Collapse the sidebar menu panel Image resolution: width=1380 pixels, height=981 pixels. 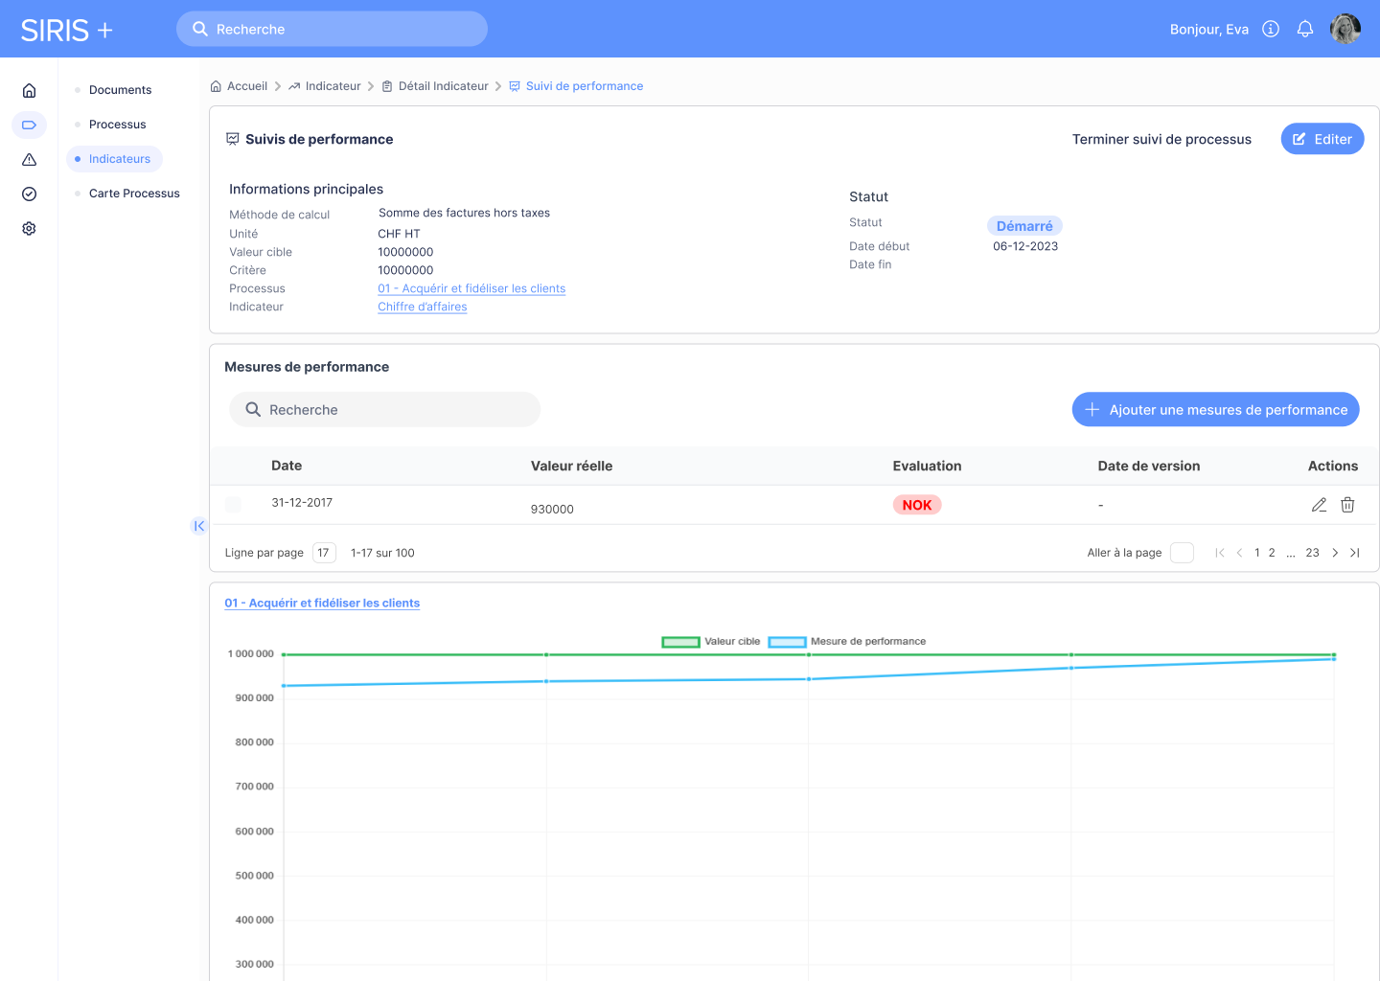199,526
